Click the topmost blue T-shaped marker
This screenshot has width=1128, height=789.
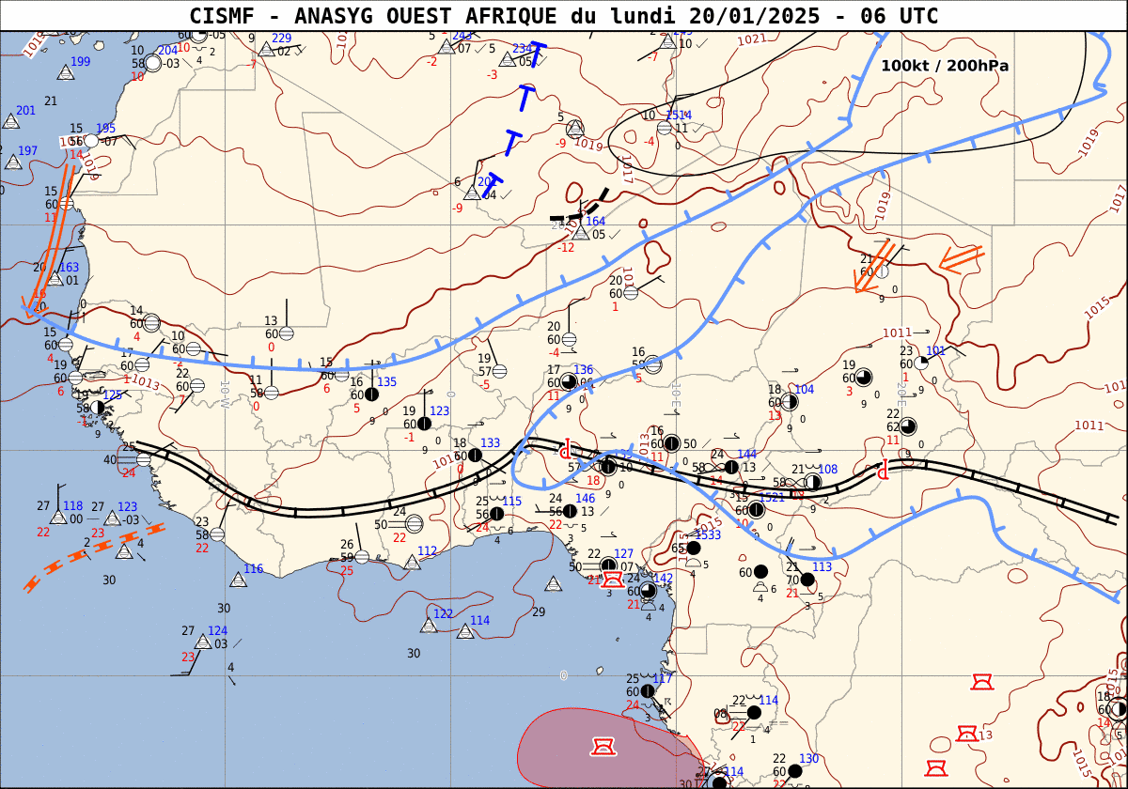tap(536, 50)
